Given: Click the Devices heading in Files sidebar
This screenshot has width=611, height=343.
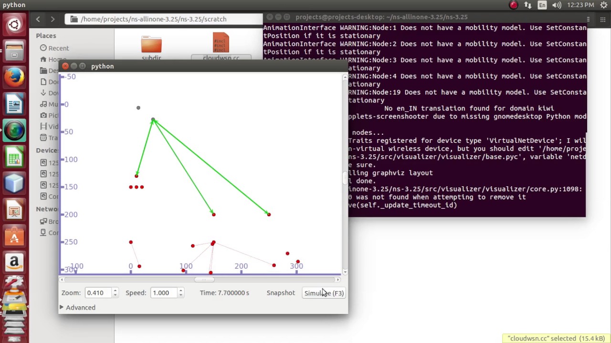Looking at the screenshot, I should click(47, 151).
